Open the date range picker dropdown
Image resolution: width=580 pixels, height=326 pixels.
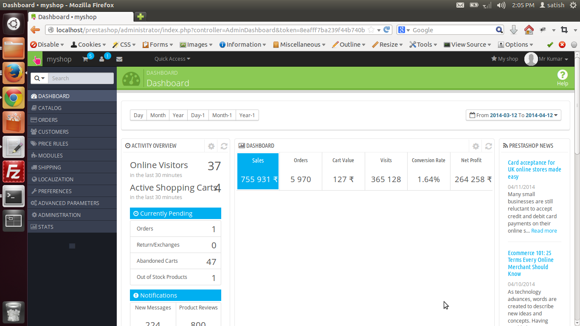coord(513,115)
